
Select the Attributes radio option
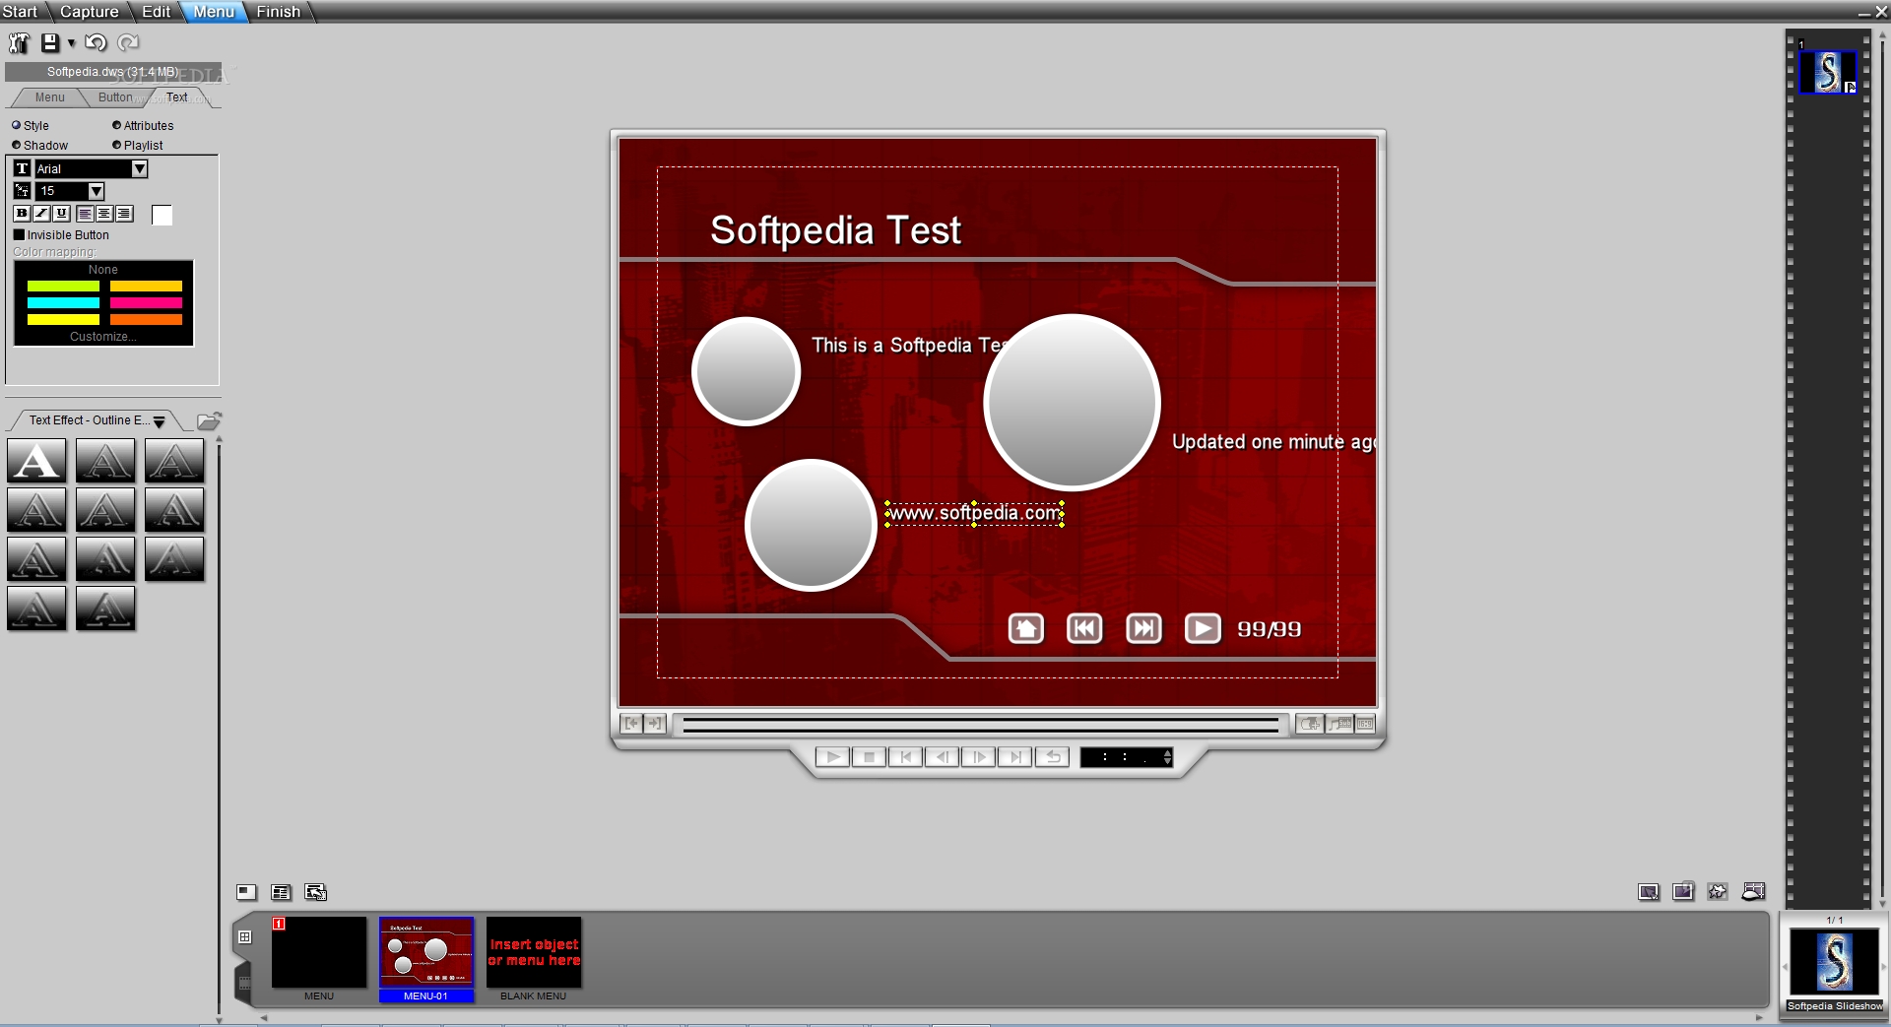click(143, 126)
